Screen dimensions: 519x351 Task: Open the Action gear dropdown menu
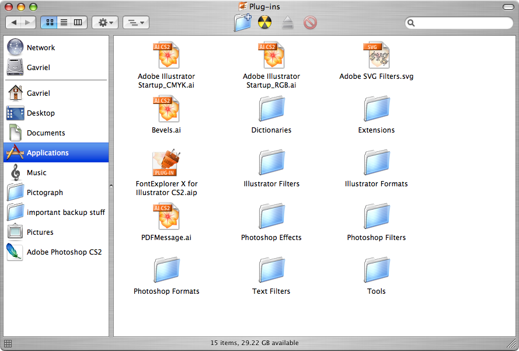coord(105,23)
